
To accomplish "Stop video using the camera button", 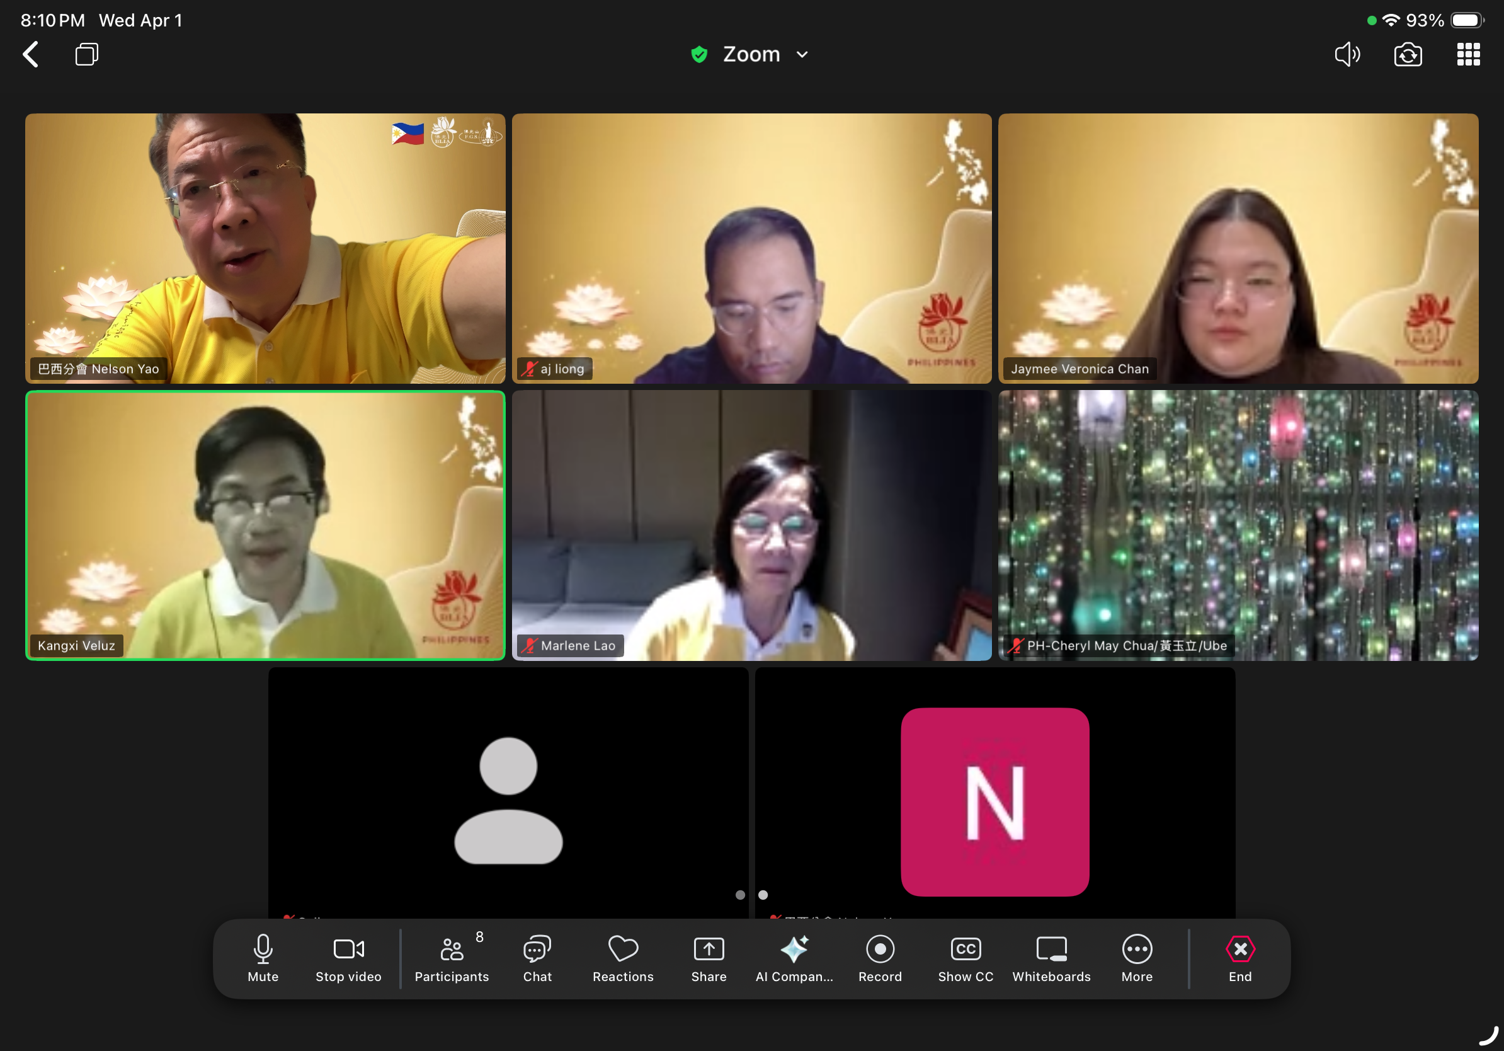I will (348, 957).
